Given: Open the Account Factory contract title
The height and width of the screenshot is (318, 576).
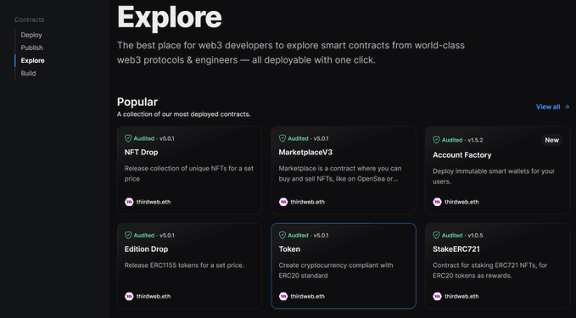Looking at the screenshot, I should (461, 155).
